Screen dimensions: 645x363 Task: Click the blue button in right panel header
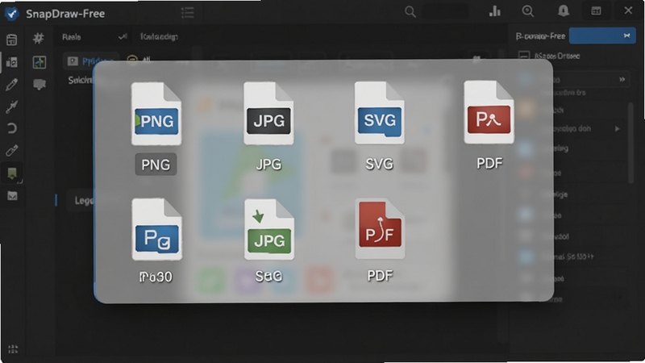tap(602, 35)
